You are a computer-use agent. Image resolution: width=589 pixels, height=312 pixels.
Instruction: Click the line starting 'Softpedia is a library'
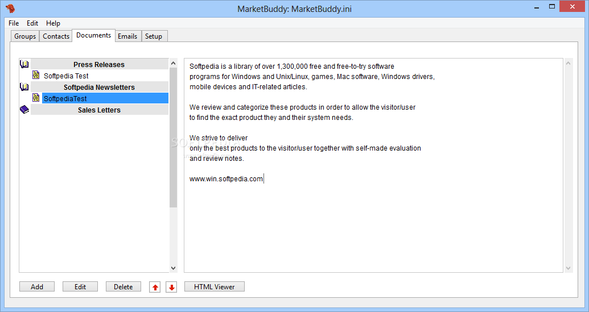292,66
